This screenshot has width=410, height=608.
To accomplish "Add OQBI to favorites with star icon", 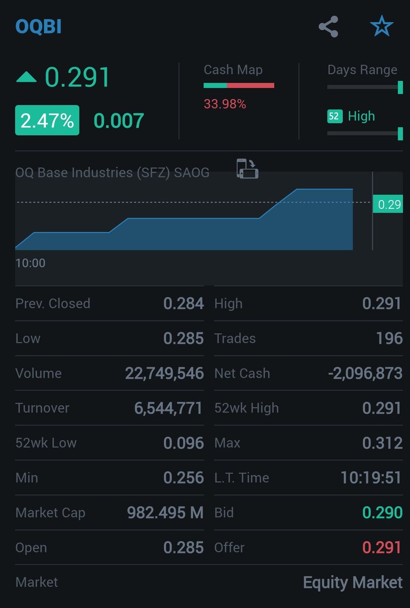I will [x=382, y=26].
